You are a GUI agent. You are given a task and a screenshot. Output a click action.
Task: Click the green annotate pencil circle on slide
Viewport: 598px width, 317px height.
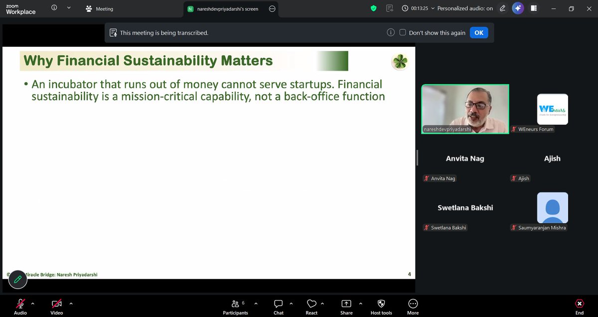tap(18, 279)
